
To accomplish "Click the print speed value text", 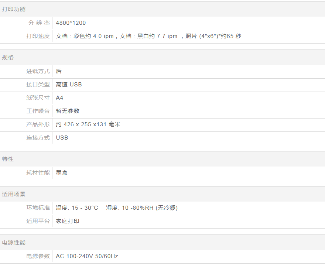I will pos(148,36).
